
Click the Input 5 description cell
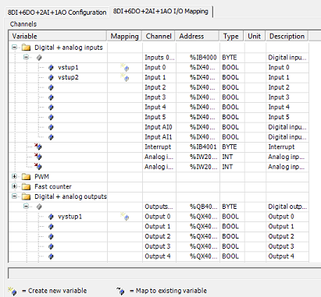(287, 117)
